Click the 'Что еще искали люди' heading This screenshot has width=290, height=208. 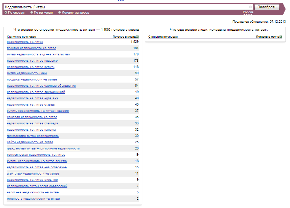point(219,30)
